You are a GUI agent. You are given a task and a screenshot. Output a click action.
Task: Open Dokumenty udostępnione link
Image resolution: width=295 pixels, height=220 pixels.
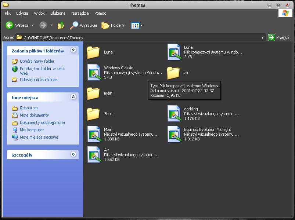(42, 122)
